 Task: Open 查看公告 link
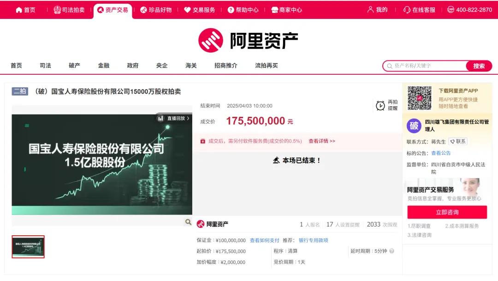click(441, 153)
